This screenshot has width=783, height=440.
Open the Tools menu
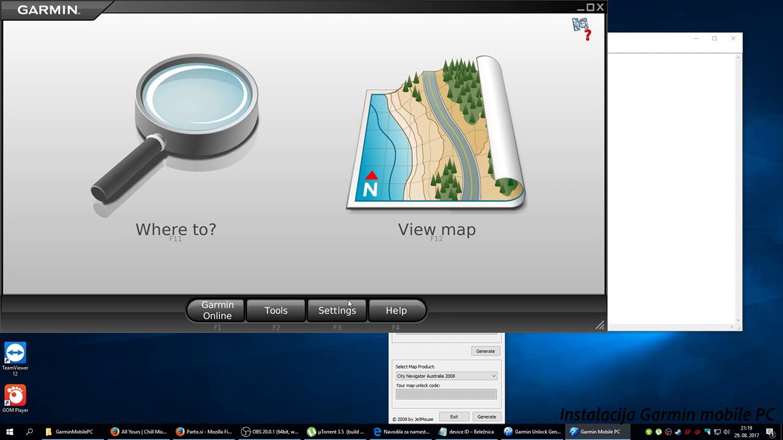276,310
